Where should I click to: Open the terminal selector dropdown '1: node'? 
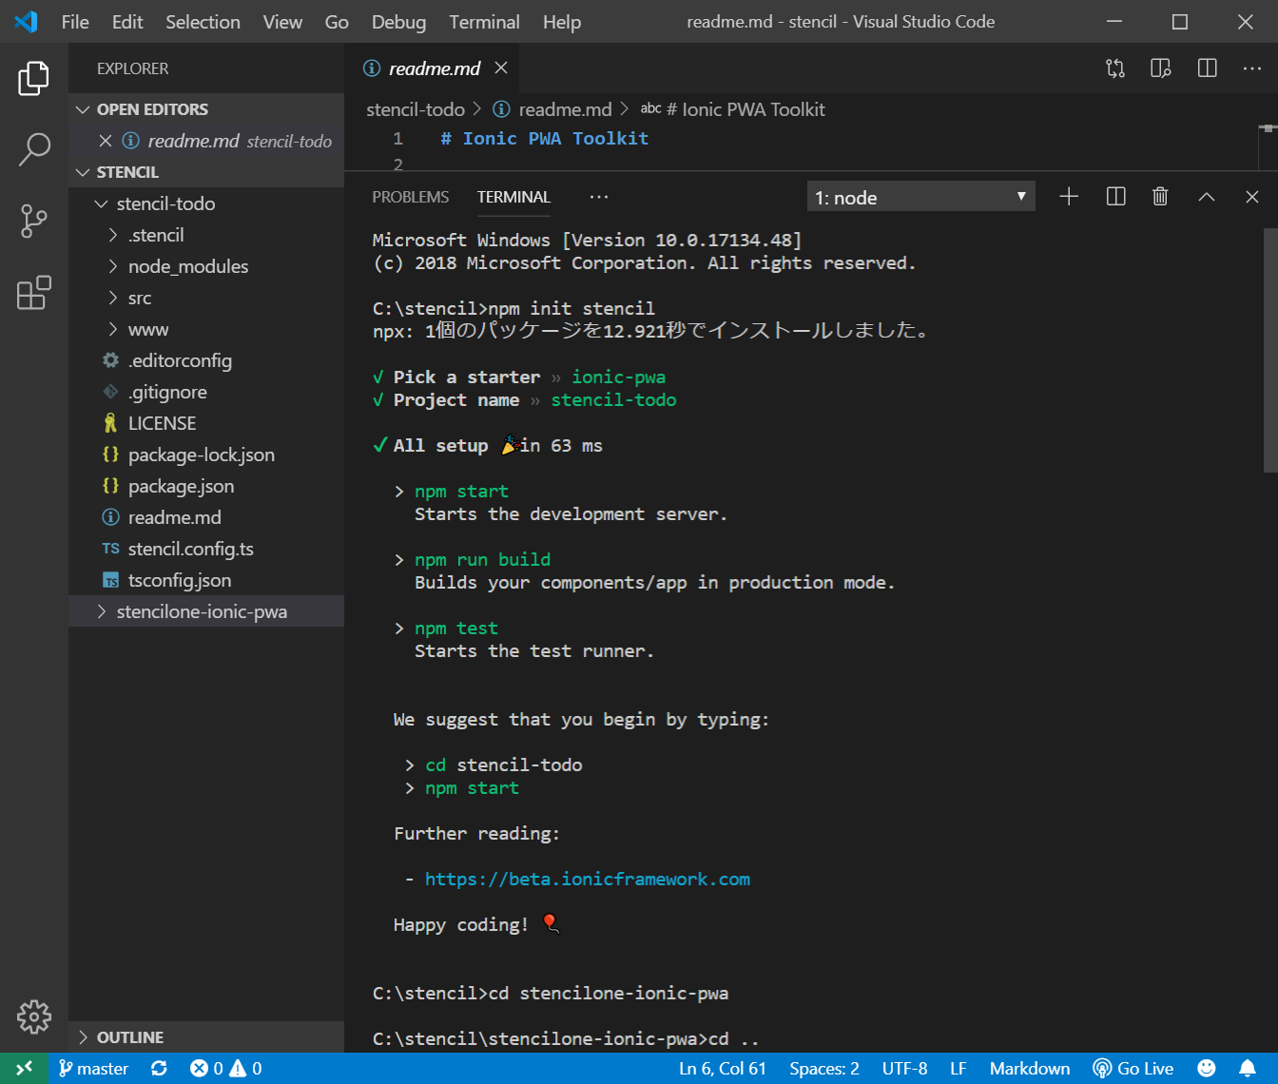tap(920, 198)
